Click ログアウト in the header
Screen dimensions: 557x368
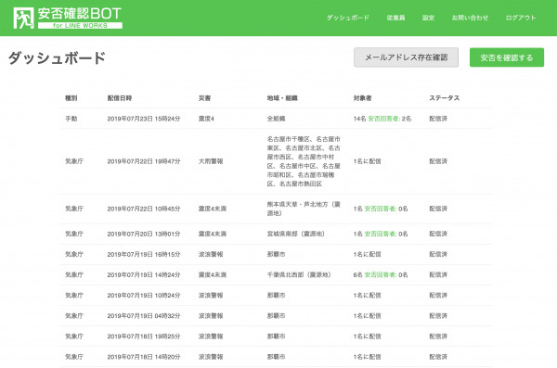(x=521, y=18)
